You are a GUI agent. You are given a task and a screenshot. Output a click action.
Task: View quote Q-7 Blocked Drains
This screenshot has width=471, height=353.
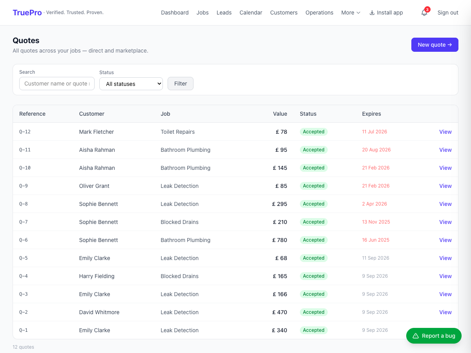point(445,222)
